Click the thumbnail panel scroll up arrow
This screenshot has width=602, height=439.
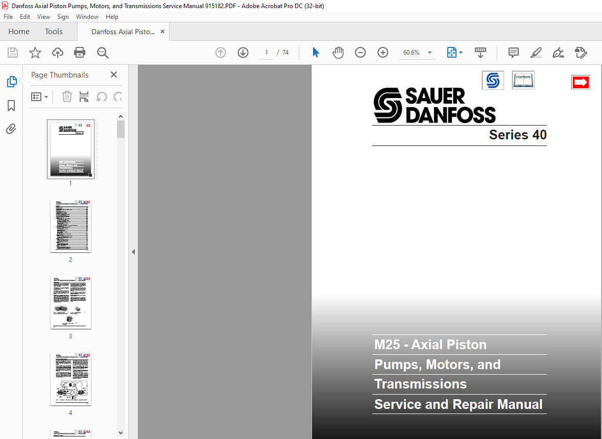[x=121, y=116]
